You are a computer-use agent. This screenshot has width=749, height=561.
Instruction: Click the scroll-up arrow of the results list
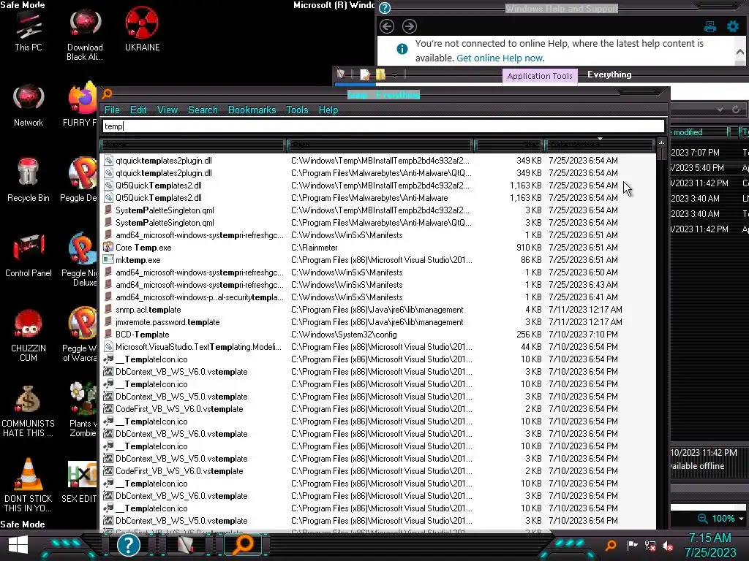click(x=661, y=143)
